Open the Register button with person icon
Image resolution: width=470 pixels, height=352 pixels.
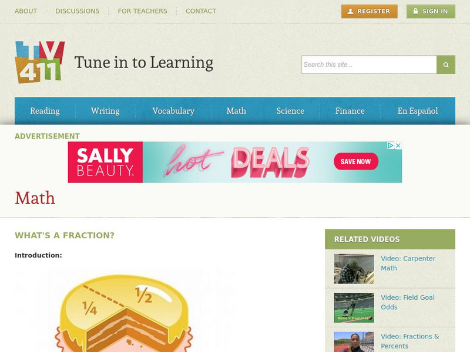[x=370, y=11]
